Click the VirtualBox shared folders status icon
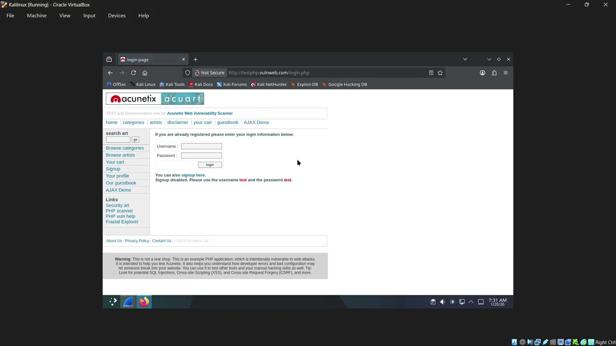 [x=553, y=342]
